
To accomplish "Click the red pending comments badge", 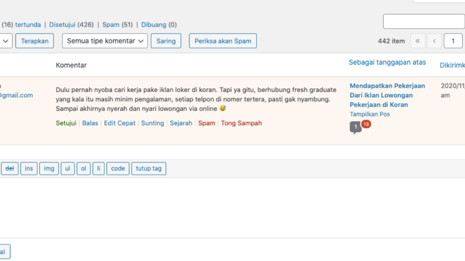I will coord(366,124).
